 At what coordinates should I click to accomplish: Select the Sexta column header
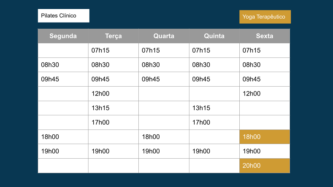click(265, 36)
